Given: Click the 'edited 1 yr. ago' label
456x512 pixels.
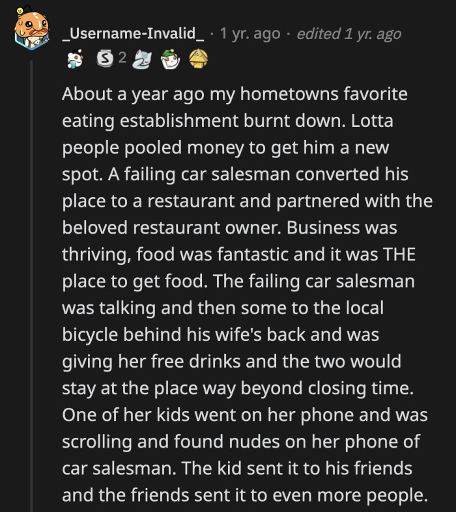Looking at the screenshot, I should click(x=349, y=34).
